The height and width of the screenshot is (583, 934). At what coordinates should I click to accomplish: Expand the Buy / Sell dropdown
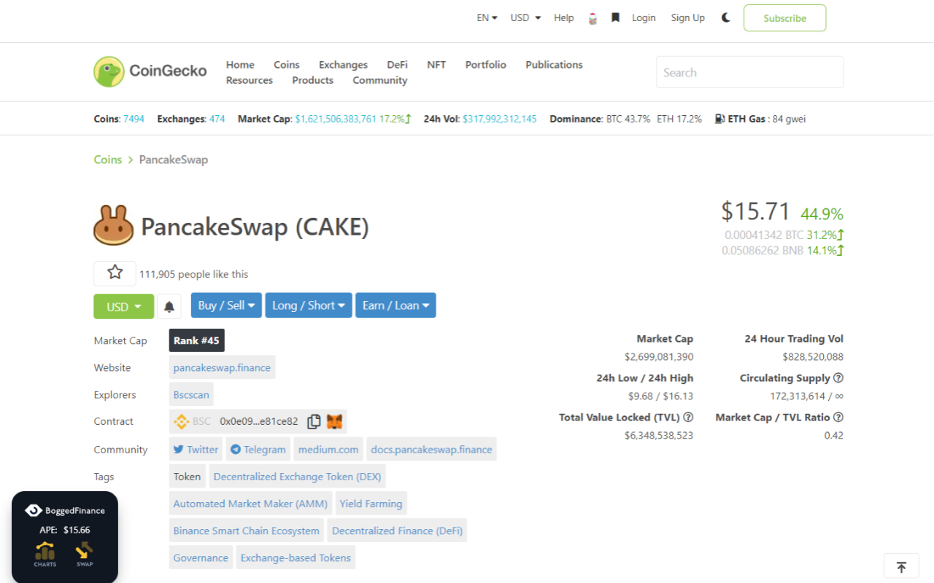point(226,305)
